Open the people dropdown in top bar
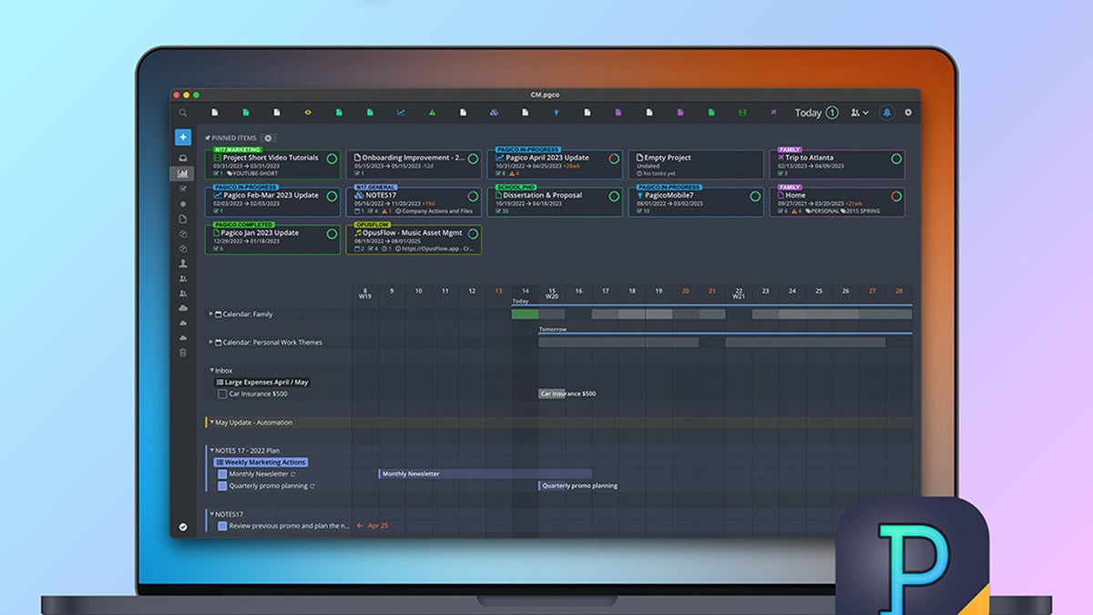 (859, 113)
